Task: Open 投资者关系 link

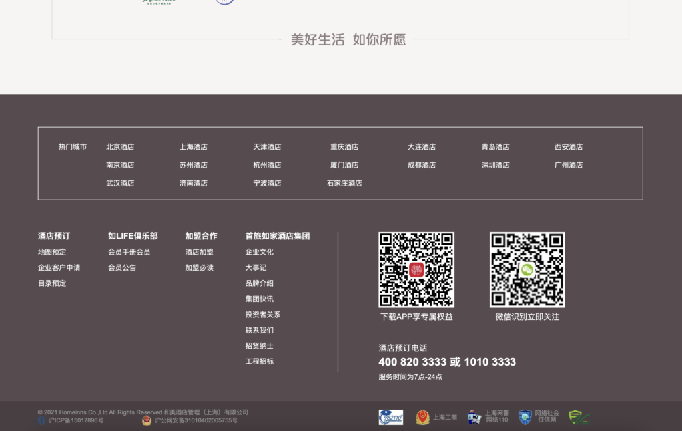Action: point(262,315)
